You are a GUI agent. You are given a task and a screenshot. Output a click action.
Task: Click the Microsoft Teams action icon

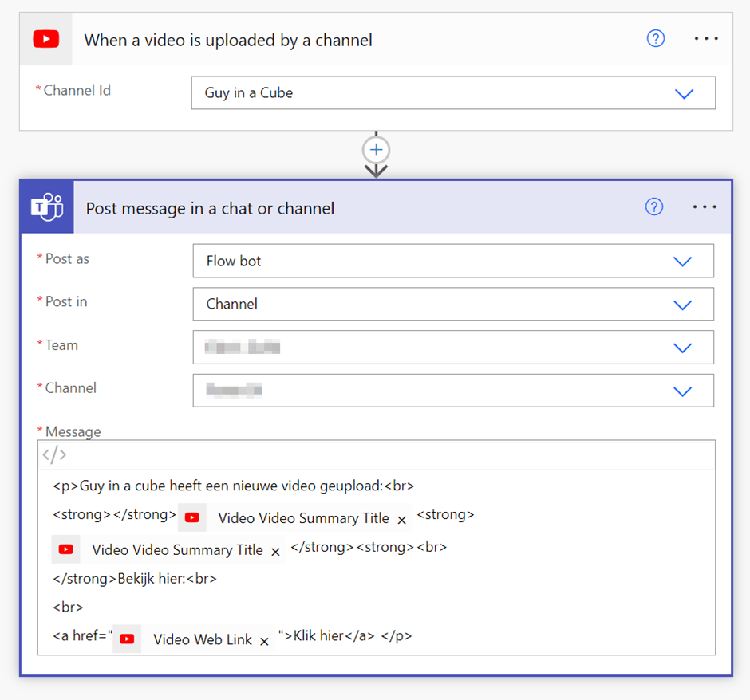[47, 208]
